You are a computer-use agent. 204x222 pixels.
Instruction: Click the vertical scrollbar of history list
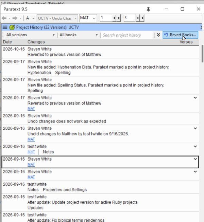[202, 54]
